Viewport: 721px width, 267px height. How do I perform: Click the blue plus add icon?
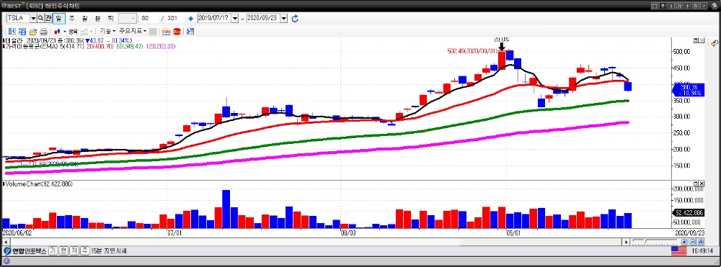click(x=190, y=18)
